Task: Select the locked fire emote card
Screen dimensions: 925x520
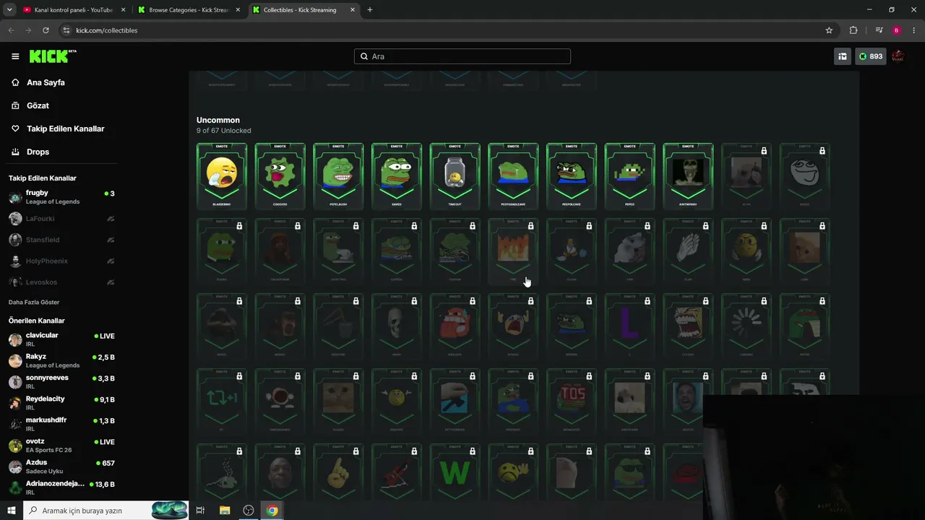Action: (513, 251)
